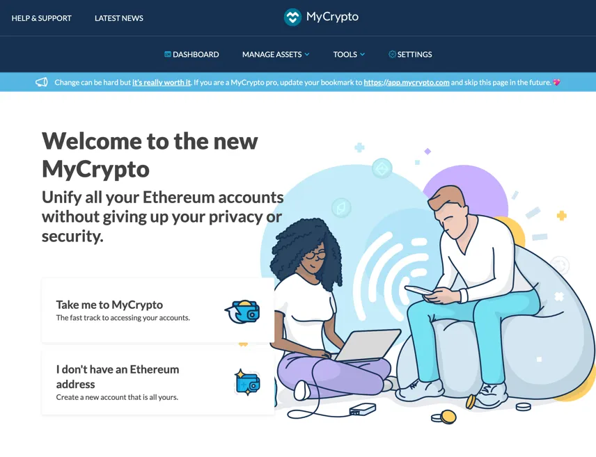Expand the Tools dropdown chevron
The image size is (596, 457).
[362, 54]
